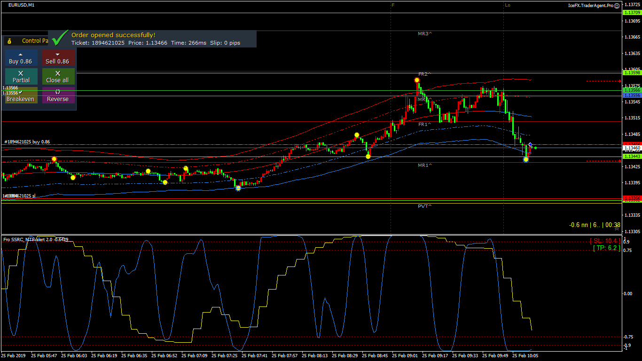Click the green 1.13709 price tag
Image resolution: width=642 pixels, height=361 pixels.
point(632,13)
